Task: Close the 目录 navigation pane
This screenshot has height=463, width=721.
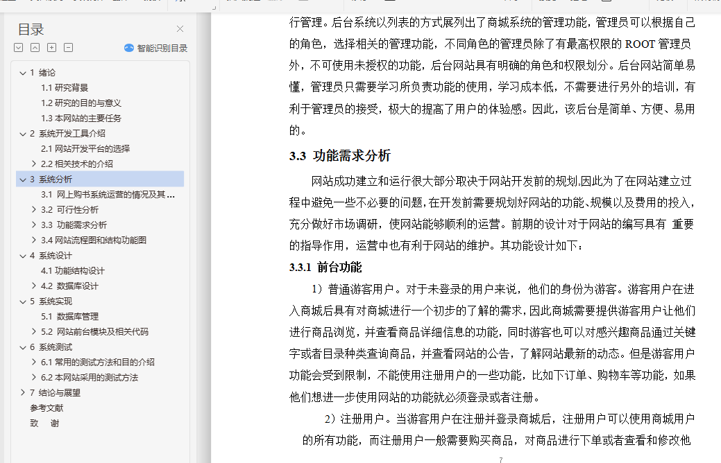Action: 180,29
